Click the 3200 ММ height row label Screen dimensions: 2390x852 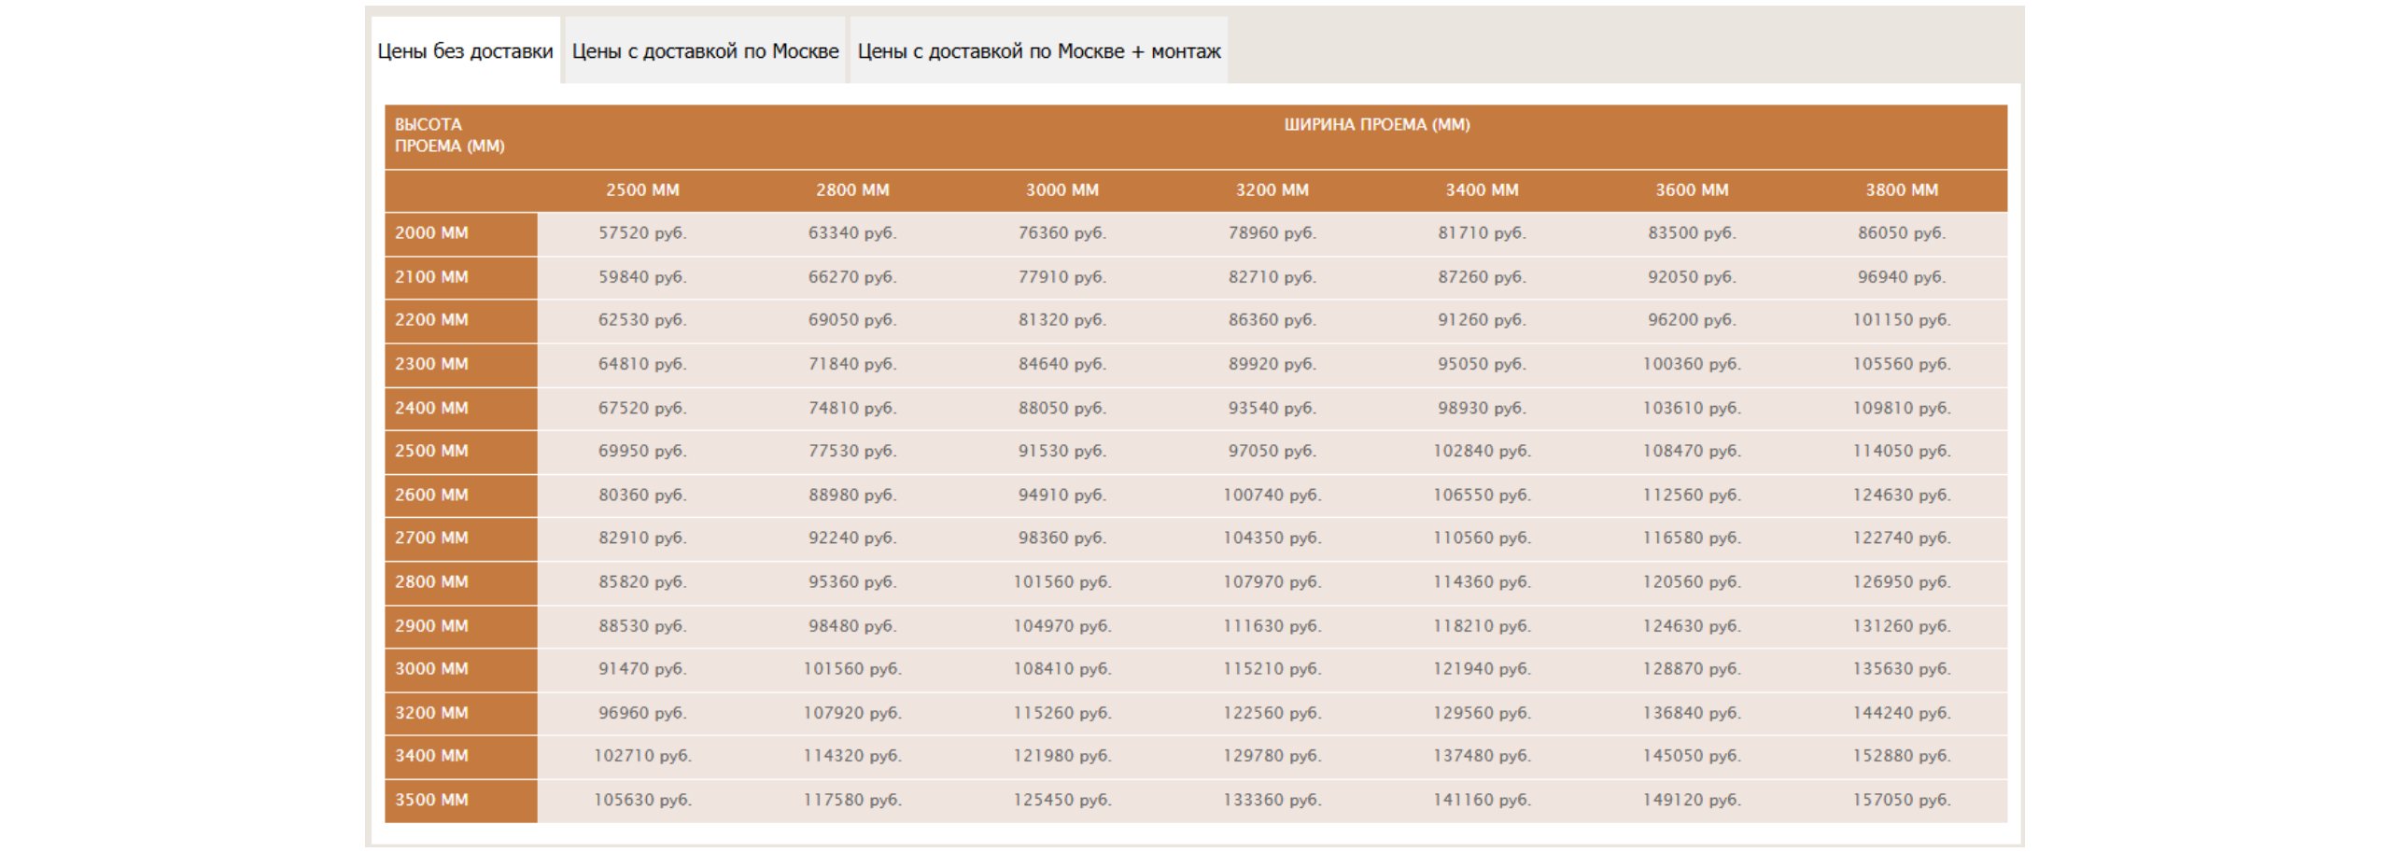point(461,712)
